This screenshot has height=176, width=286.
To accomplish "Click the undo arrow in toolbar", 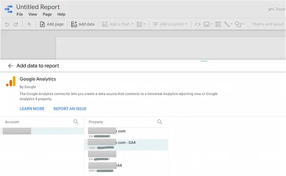I will [x=7, y=24].
